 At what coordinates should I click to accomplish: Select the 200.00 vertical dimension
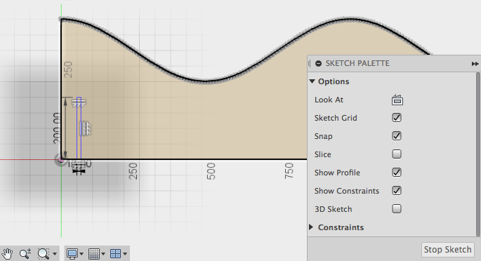click(x=57, y=128)
